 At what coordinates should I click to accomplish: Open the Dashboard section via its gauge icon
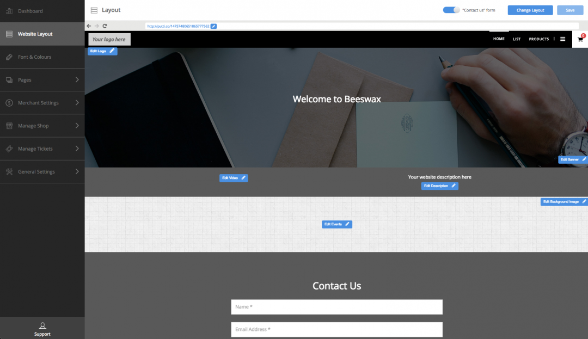[x=8, y=11]
